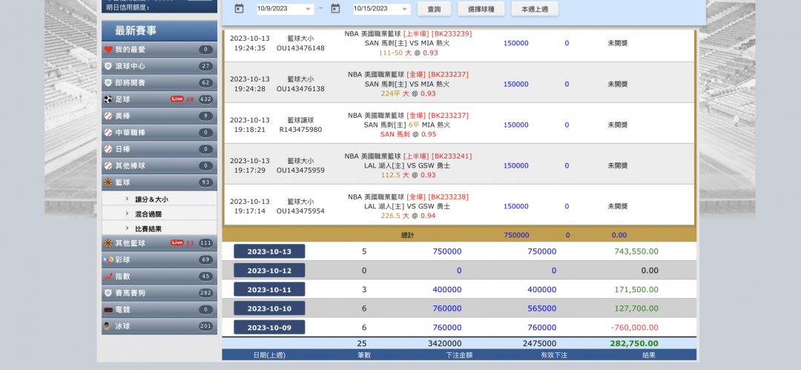The width and height of the screenshot is (801, 370).
Task: Click the baseball icon beside 中華職棒
Action: click(108, 133)
